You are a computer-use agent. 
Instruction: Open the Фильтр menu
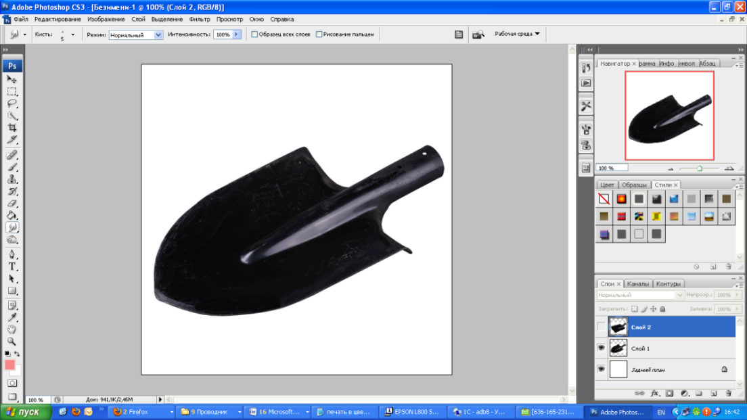click(x=199, y=20)
